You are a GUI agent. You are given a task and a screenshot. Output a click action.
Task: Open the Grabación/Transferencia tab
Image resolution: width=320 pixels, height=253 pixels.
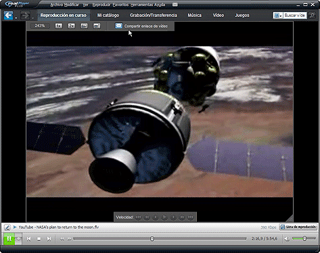154,16
